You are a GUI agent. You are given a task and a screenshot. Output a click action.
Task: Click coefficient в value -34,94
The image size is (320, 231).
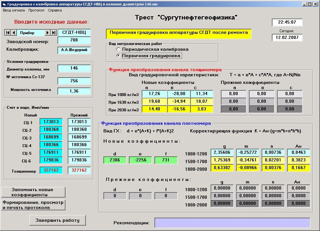179,101
